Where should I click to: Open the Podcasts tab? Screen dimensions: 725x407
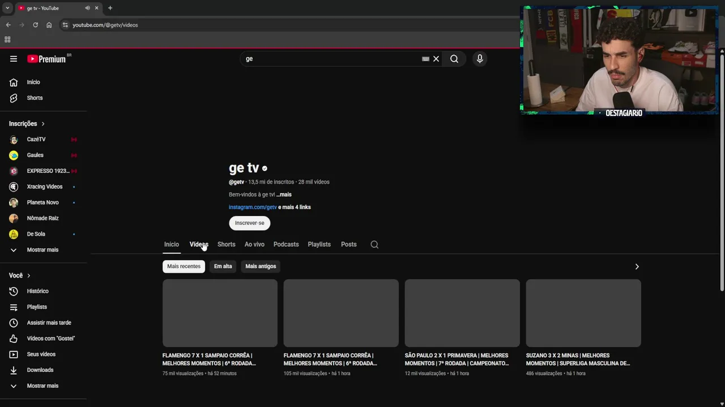[x=286, y=245]
